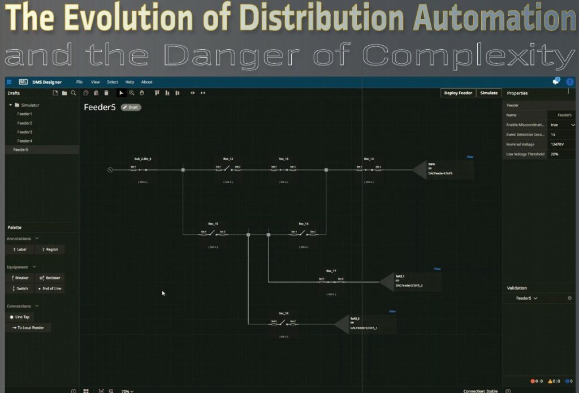Create a new draft in Drafts panel
The image size is (579, 393).
pos(55,93)
